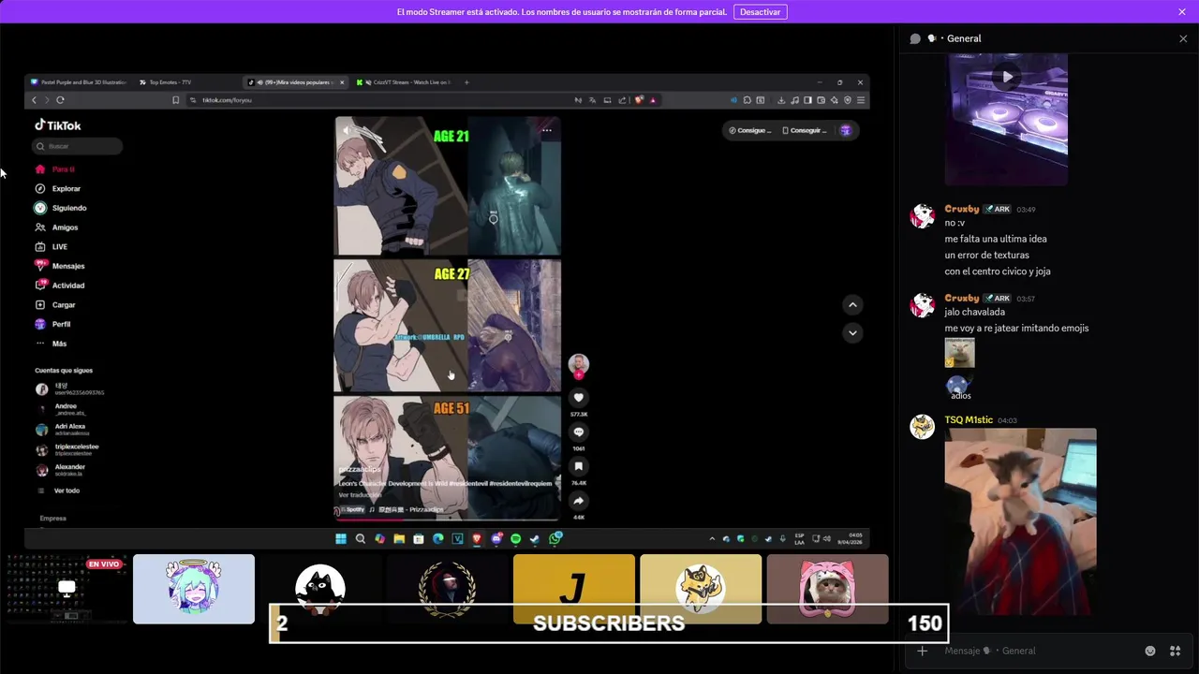Image resolution: width=1199 pixels, height=674 pixels.
Task: Reload the TikTok page
Action: [60, 100]
